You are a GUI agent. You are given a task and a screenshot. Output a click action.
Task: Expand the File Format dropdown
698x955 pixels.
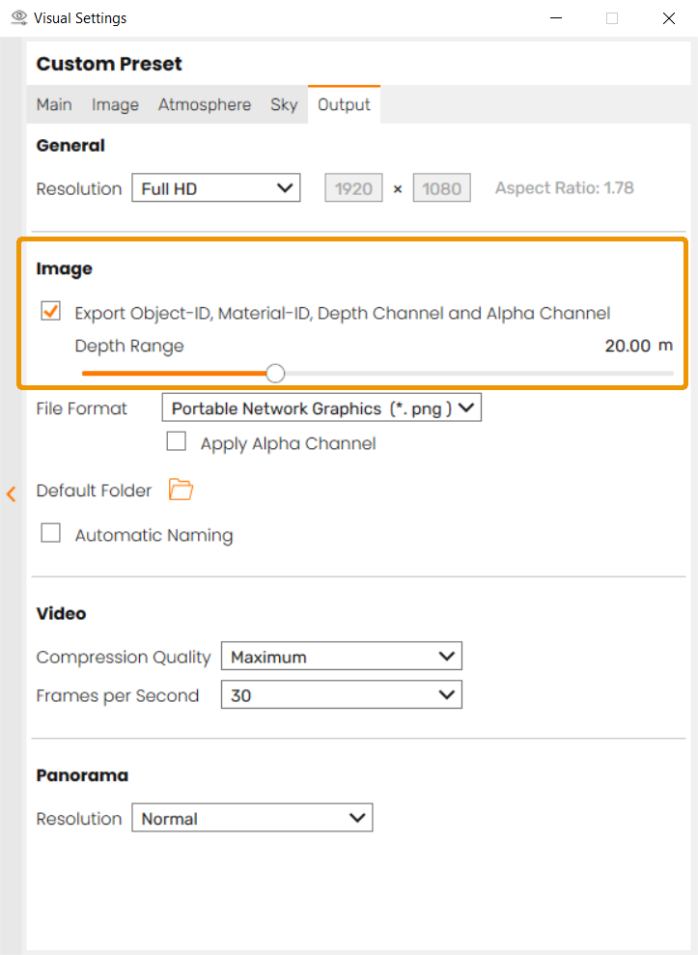(x=321, y=408)
